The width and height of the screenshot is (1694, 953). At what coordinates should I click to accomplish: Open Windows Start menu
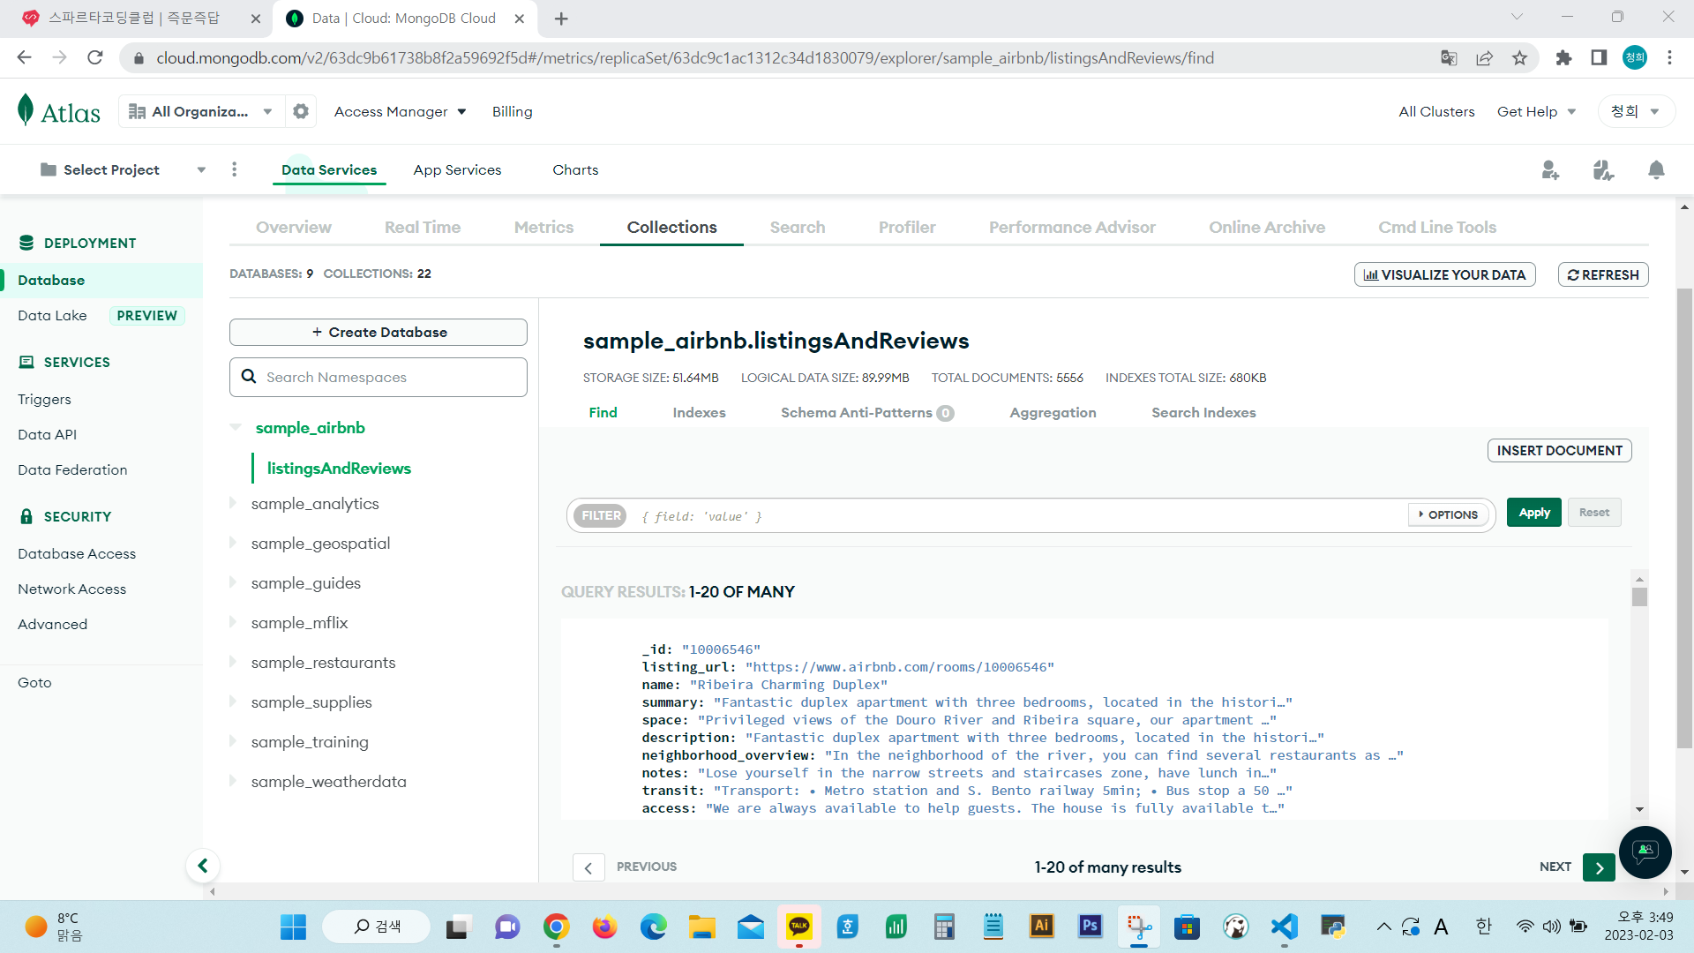(x=293, y=927)
